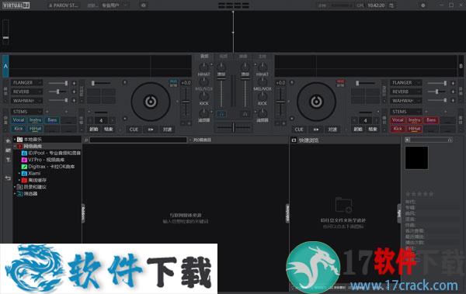Viewport: 466px width, 294px height.
Task: Turn the deck B HIHAT EQ knob
Action: [263, 67]
